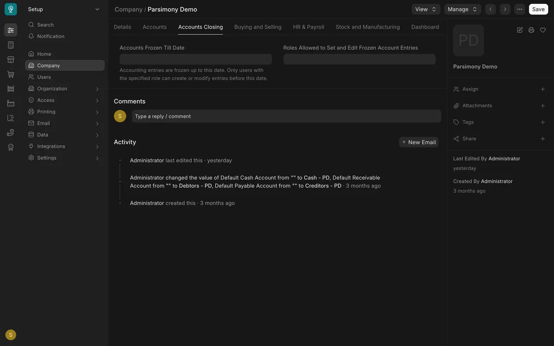The width and height of the screenshot is (554, 346).
Task: Switch to Buying and Selling tab
Action: point(258,27)
